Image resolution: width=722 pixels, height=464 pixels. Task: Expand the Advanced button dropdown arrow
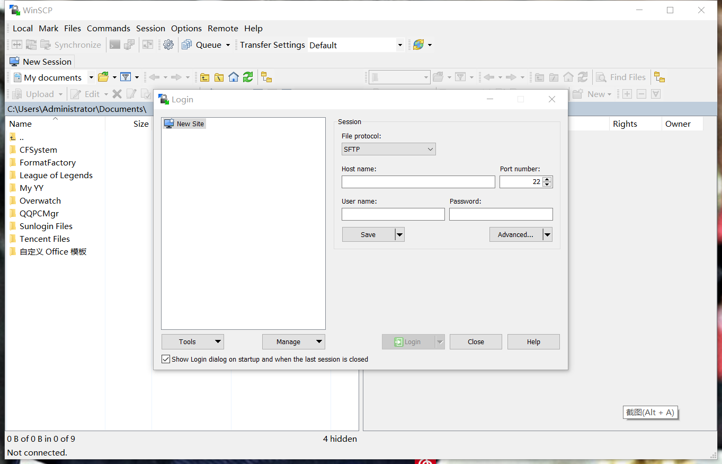tap(547, 234)
